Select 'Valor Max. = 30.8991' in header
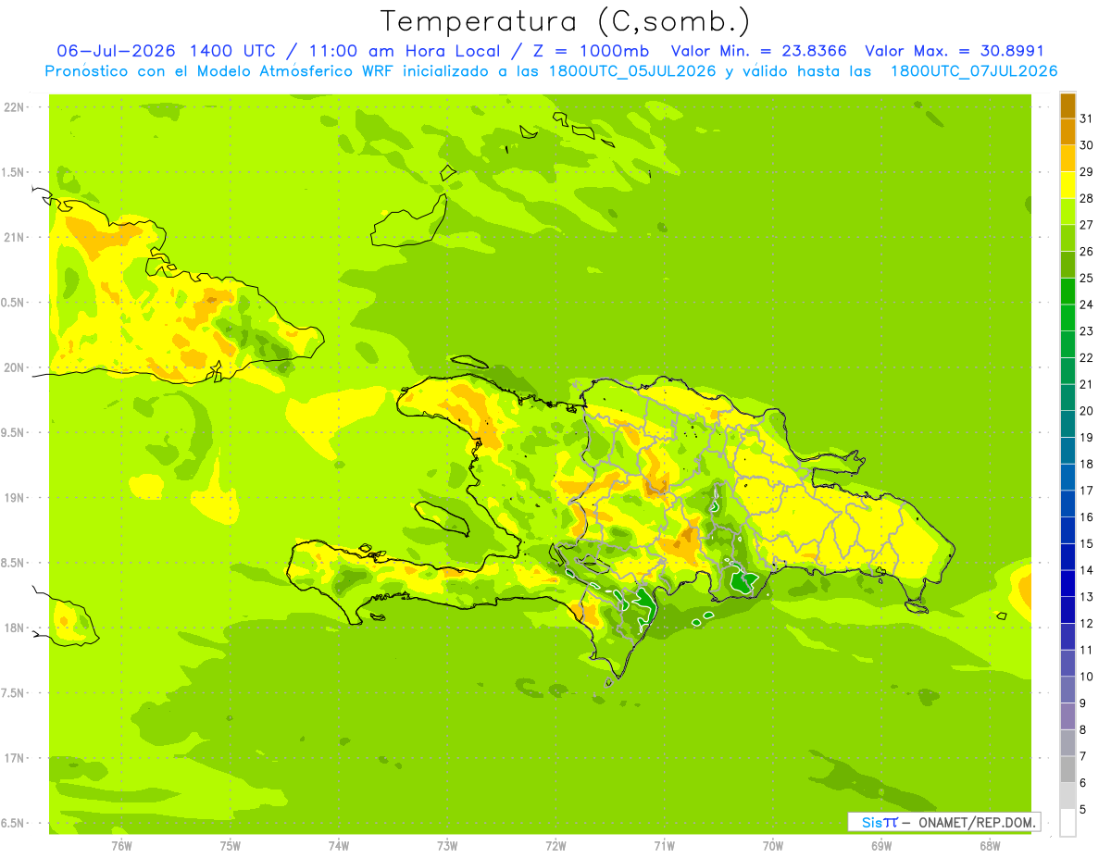Image resolution: width=1111 pixels, height=858 pixels. click(954, 51)
